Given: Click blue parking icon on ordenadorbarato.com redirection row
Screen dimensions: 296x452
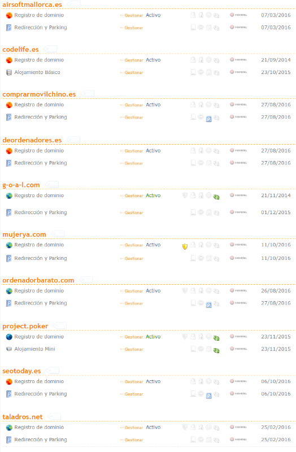Looking at the screenshot, I should tap(209, 305).
